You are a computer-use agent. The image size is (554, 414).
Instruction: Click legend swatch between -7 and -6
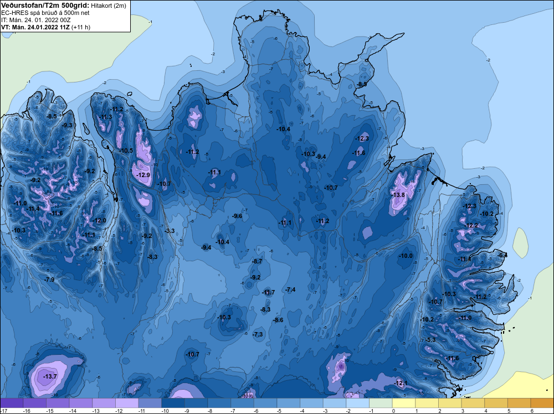coord(243,403)
